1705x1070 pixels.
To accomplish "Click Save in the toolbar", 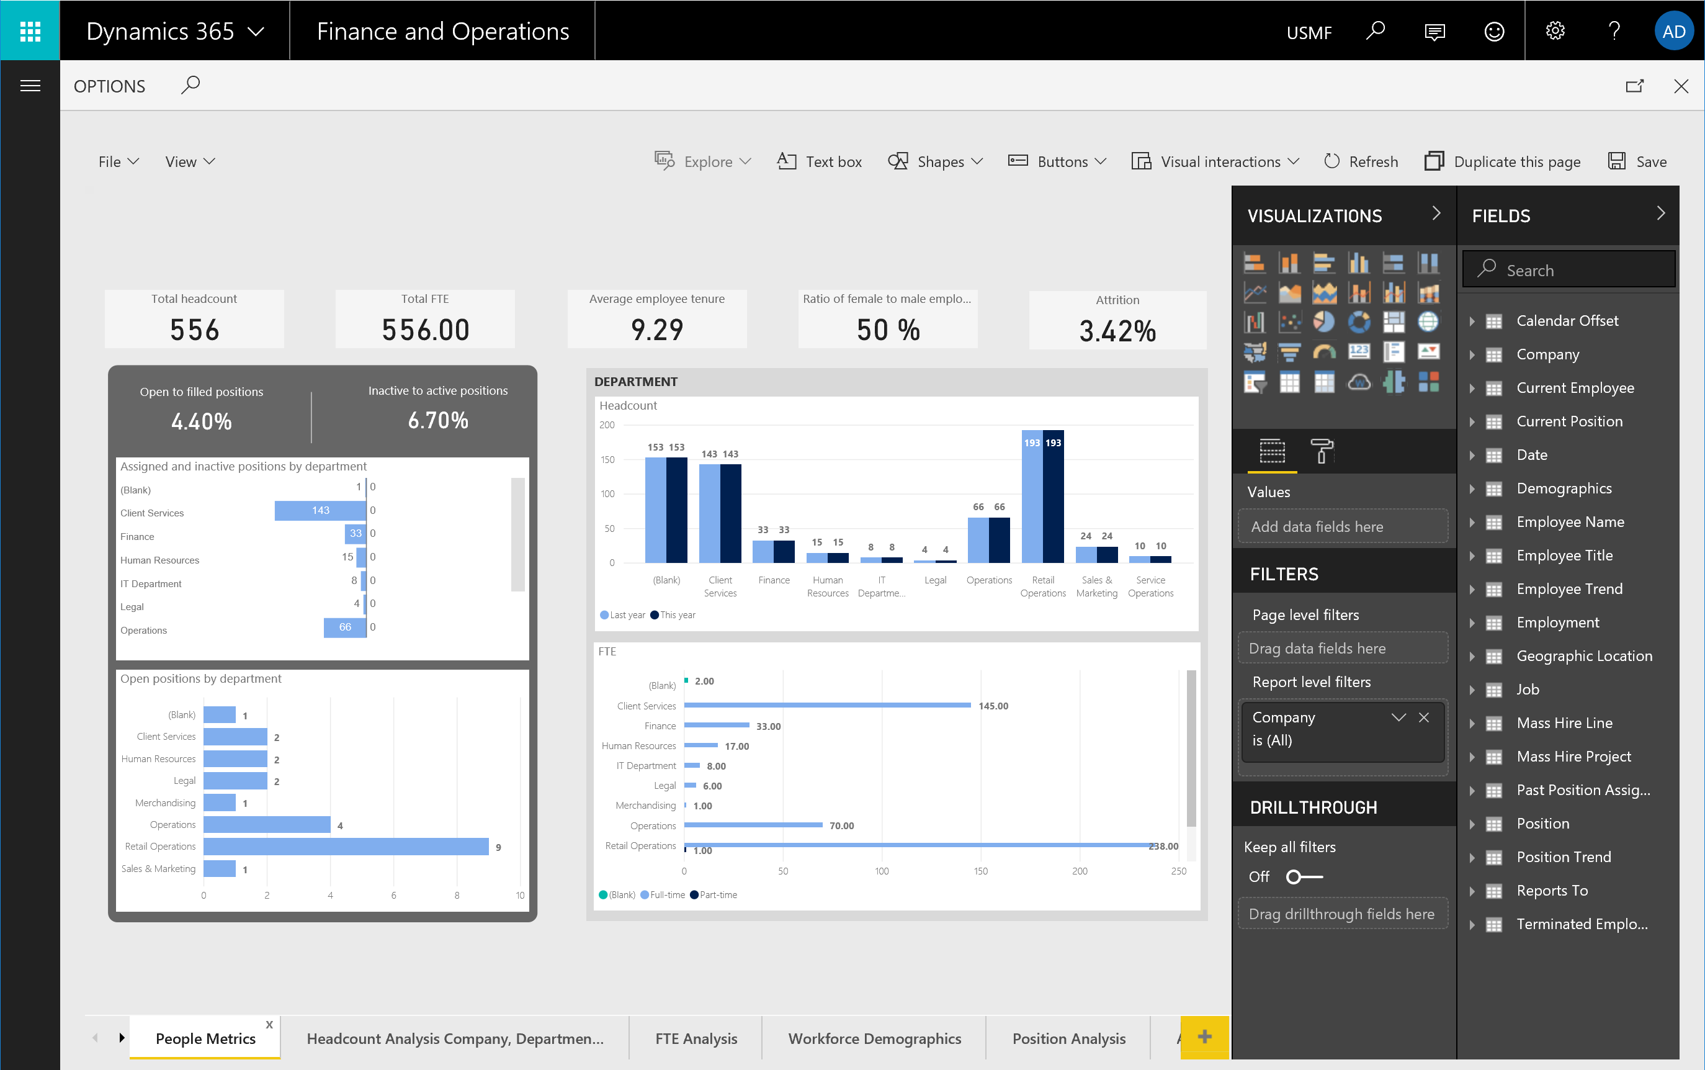I will [1636, 161].
